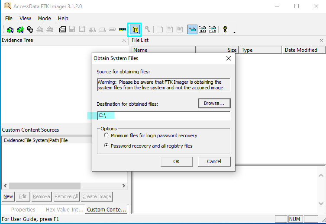This screenshot has width=326, height=224.
Task: Click the Add Evidence Item toolbar icon
Action: [x=10, y=30]
